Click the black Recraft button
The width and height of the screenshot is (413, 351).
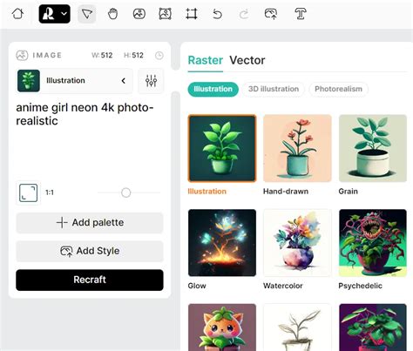point(90,280)
